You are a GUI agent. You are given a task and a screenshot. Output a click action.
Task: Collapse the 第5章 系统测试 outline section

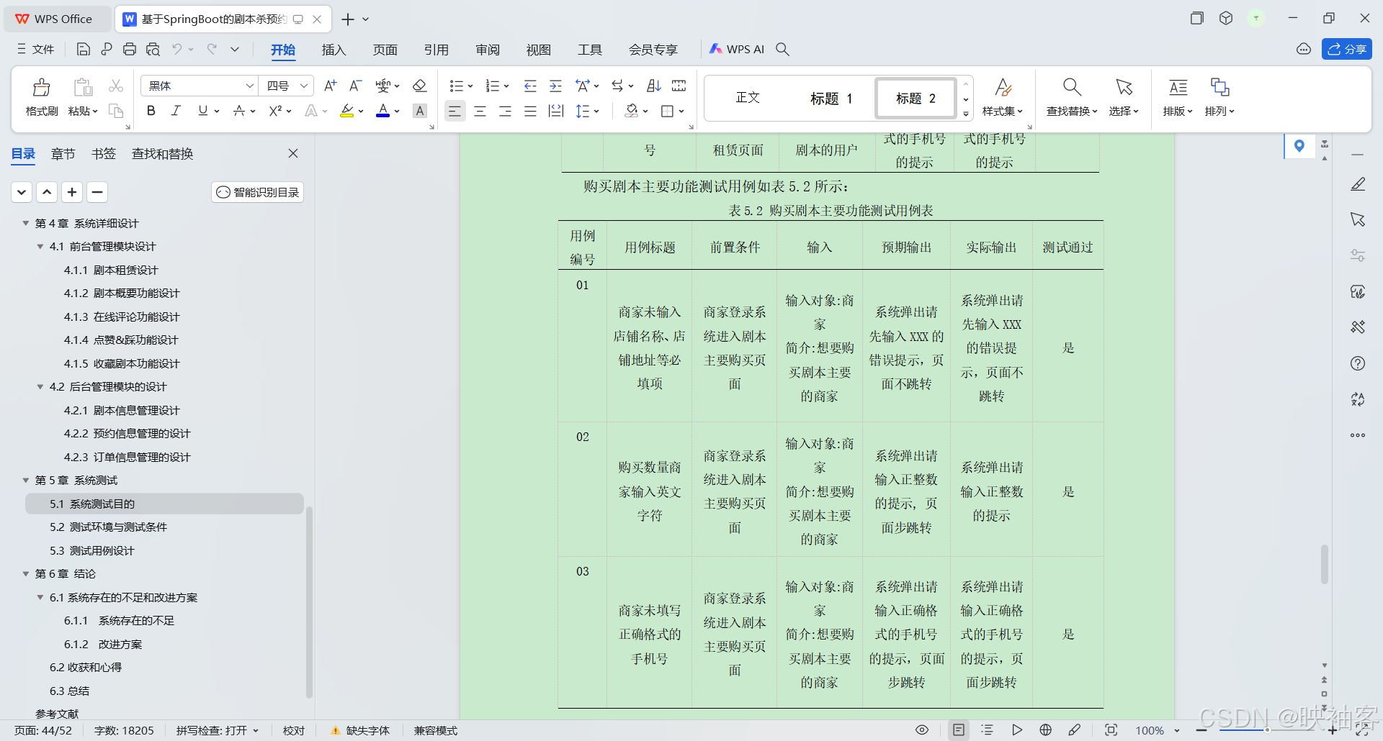click(26, 480)
